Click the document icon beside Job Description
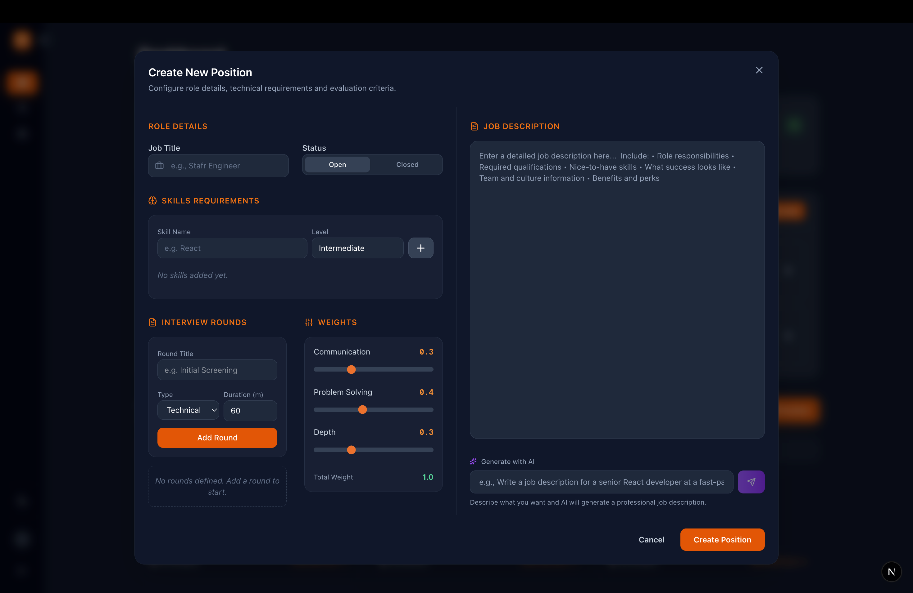 click(474, 127)
